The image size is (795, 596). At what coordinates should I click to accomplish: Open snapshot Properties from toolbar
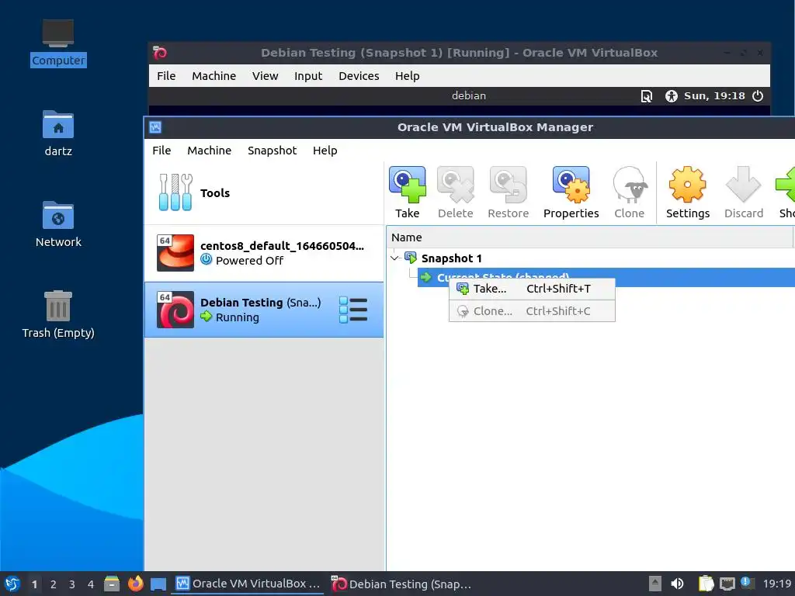pos(571,192)
